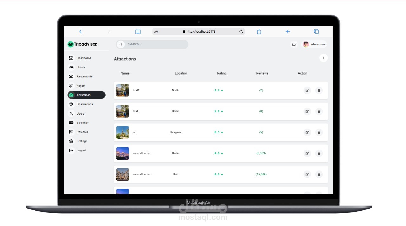Open Settings in the sidebar
Screen dimensions: 406x226
[x=86, y=141]
